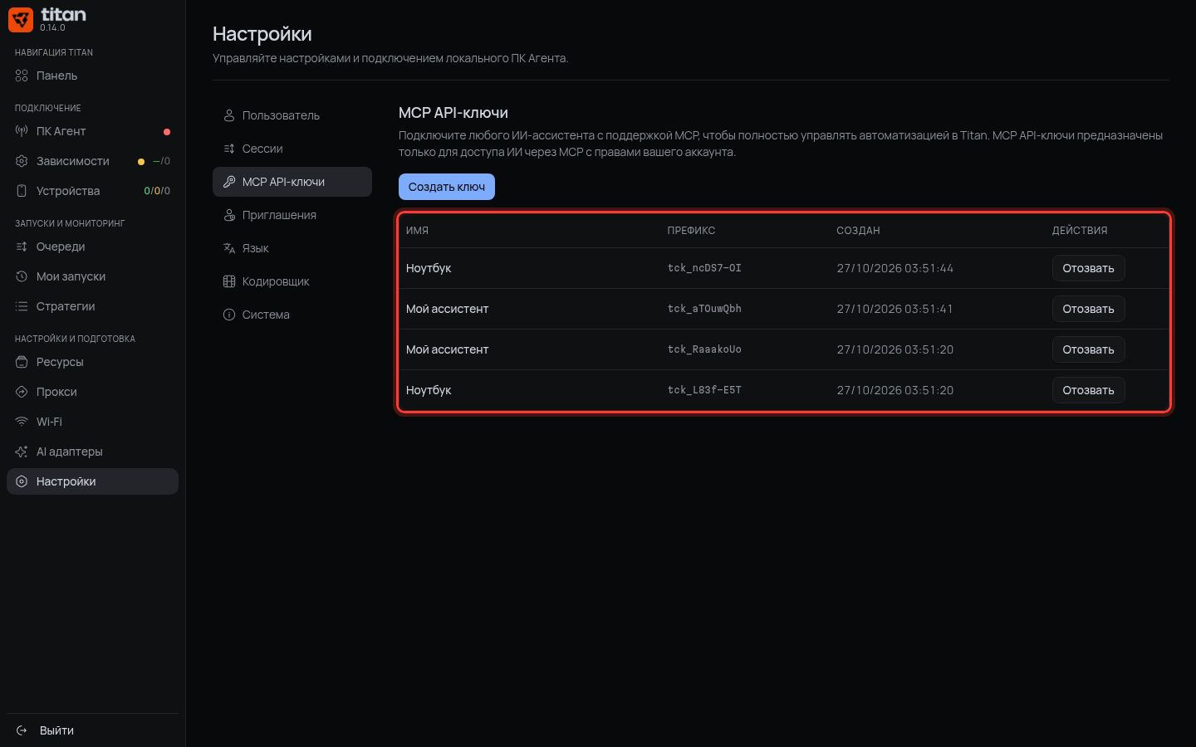Revoke the key tck_RaaakoUo

[x=1088, y=349]
